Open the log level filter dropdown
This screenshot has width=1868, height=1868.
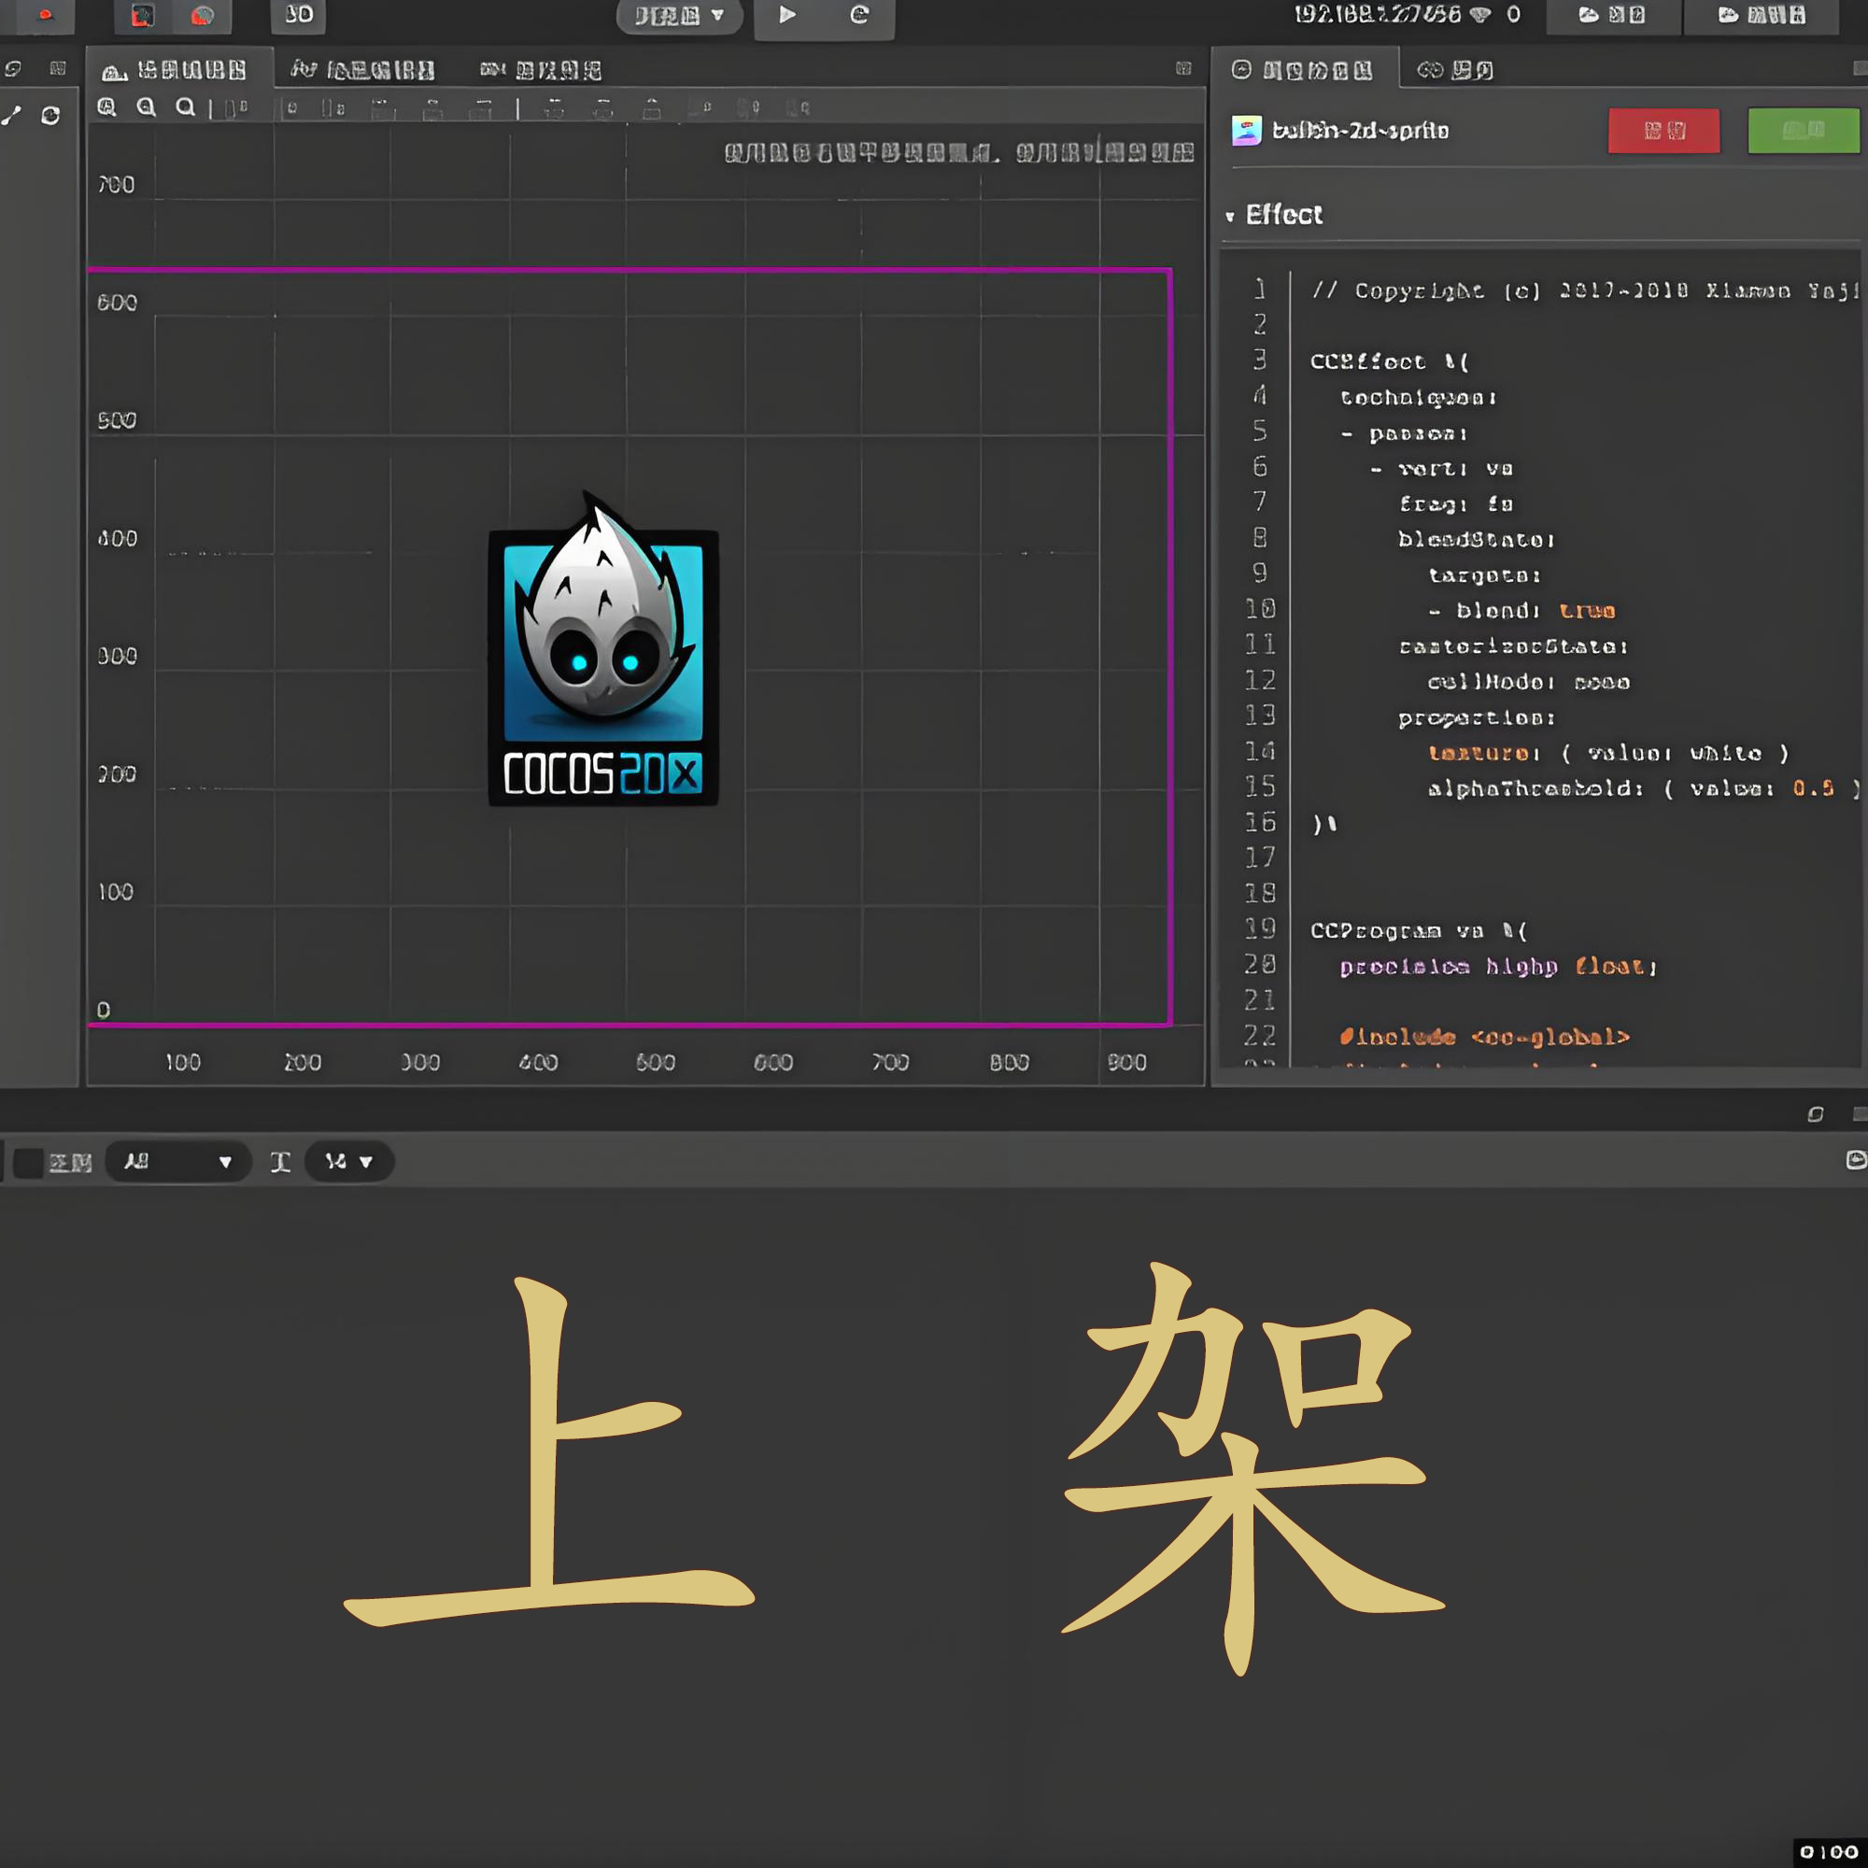177,1161
